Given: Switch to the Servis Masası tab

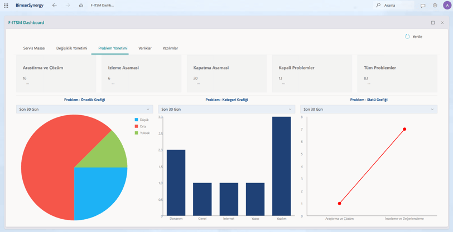Looking at the screenshot, I should (x=34, y=48).
